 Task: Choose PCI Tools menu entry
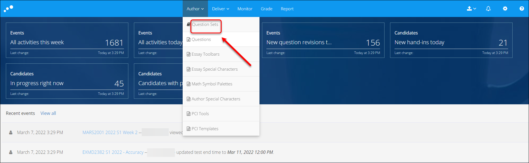click(x=221, y=114)
